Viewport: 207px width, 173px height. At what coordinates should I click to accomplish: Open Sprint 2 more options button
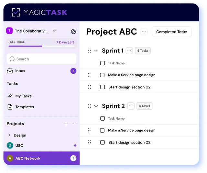(131, 106)
